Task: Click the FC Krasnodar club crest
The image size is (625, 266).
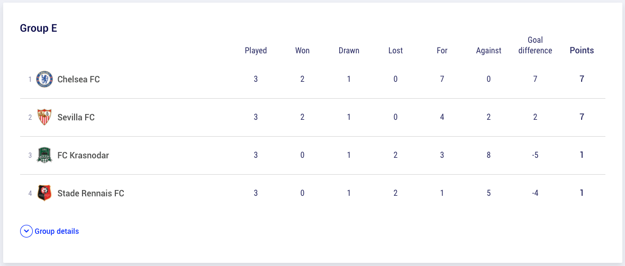Action: pyautogui.click(x=44, y=155)
